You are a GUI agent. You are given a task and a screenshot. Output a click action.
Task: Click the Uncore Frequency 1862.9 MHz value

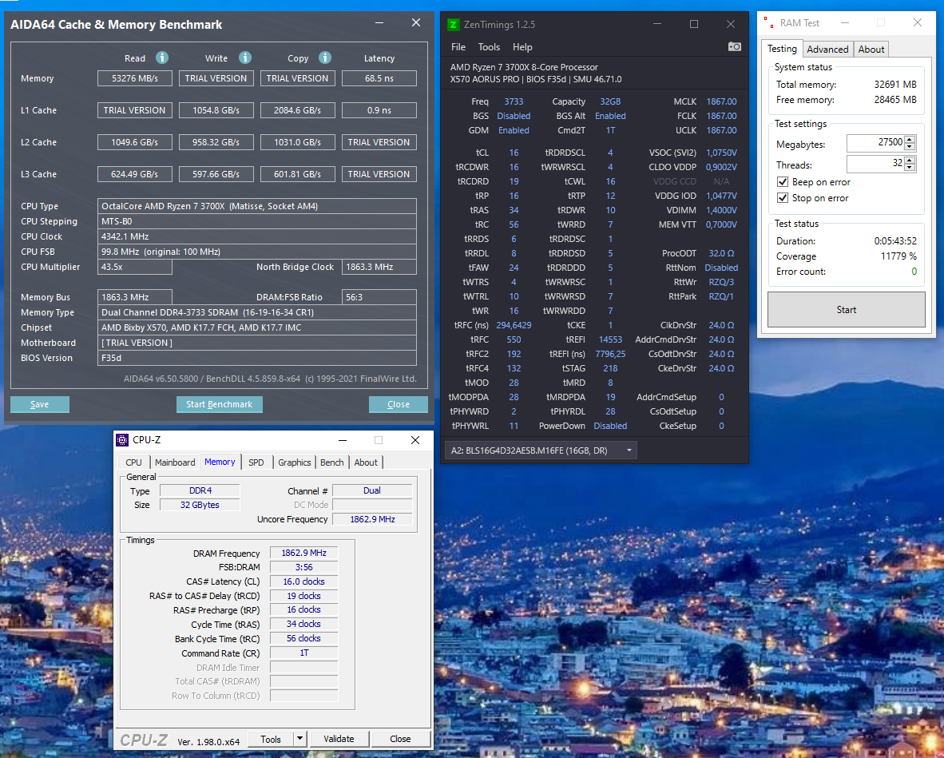(x=372, y=519)
